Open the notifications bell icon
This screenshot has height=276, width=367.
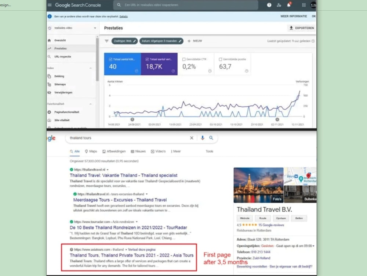[x=289, y=5]
